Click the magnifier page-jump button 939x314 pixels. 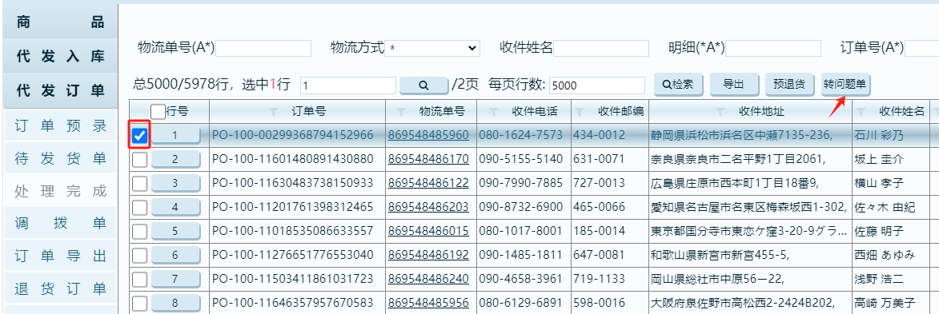pos(423,85)
